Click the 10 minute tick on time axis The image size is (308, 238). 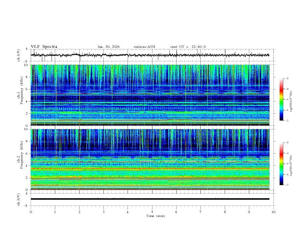click(273, 212)
